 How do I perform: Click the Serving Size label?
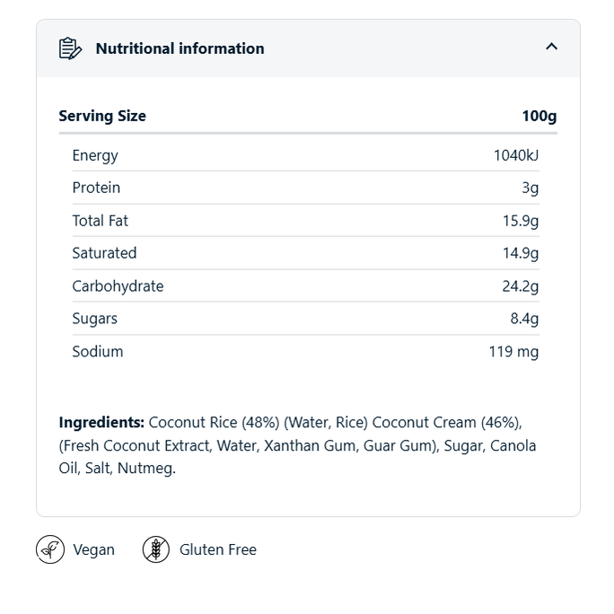tap(102, 116)
